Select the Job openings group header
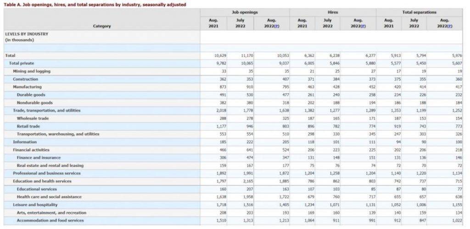This screenshot has width=470, height=229. [x=245, y=12]
